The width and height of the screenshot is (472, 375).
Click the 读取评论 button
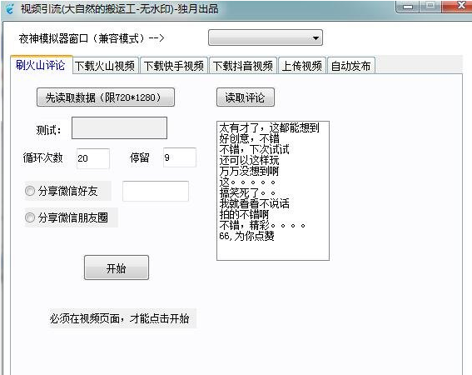click(246, 97)
